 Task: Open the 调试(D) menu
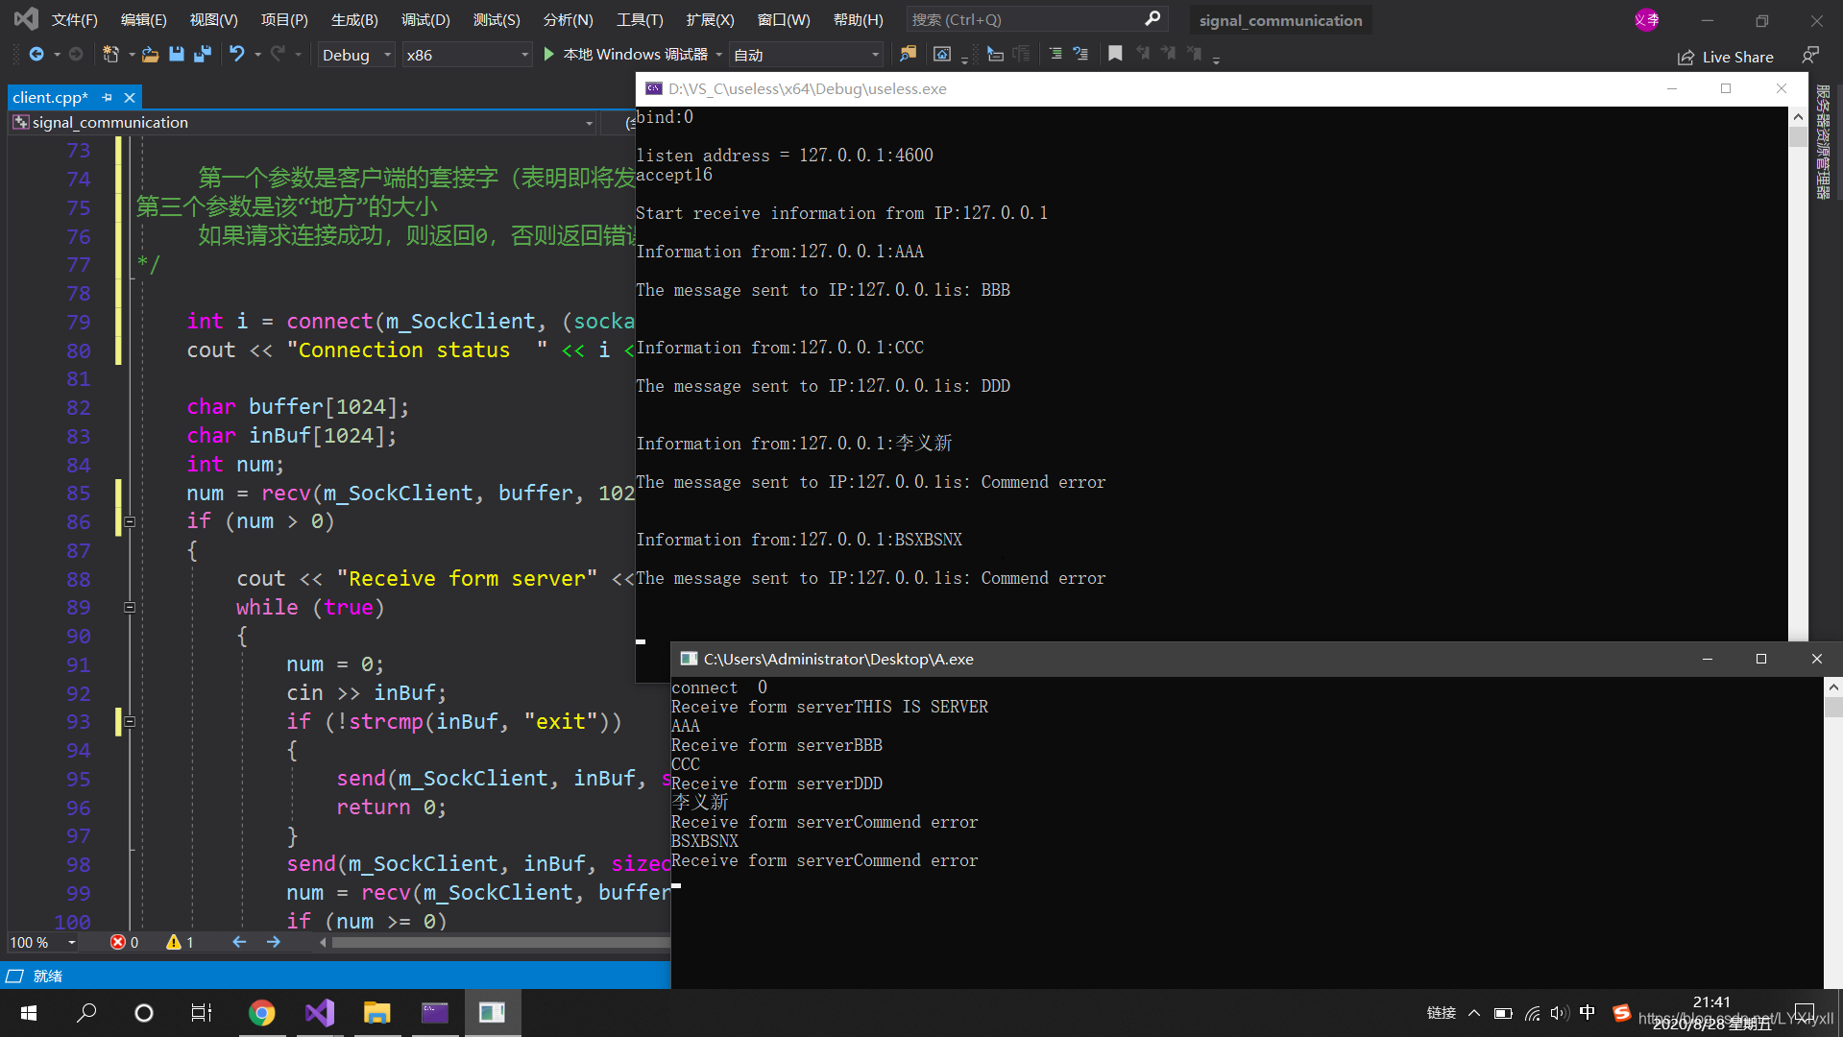425,20
